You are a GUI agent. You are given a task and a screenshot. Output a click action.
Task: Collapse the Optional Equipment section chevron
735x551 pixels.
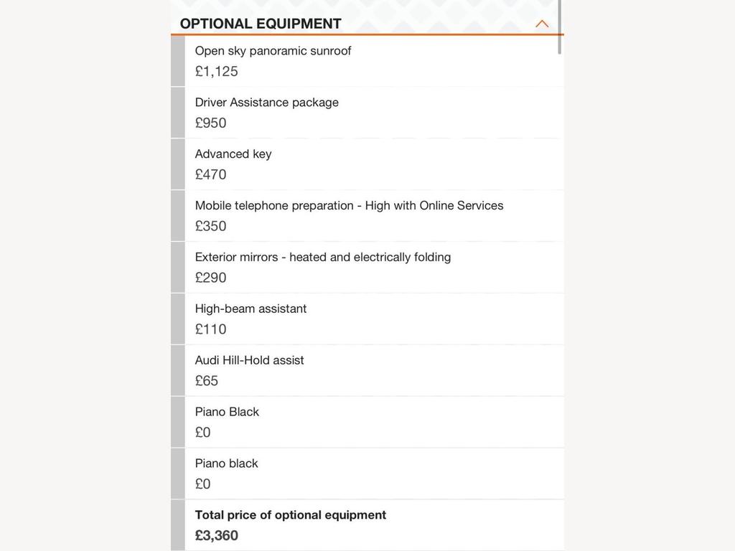542,24
